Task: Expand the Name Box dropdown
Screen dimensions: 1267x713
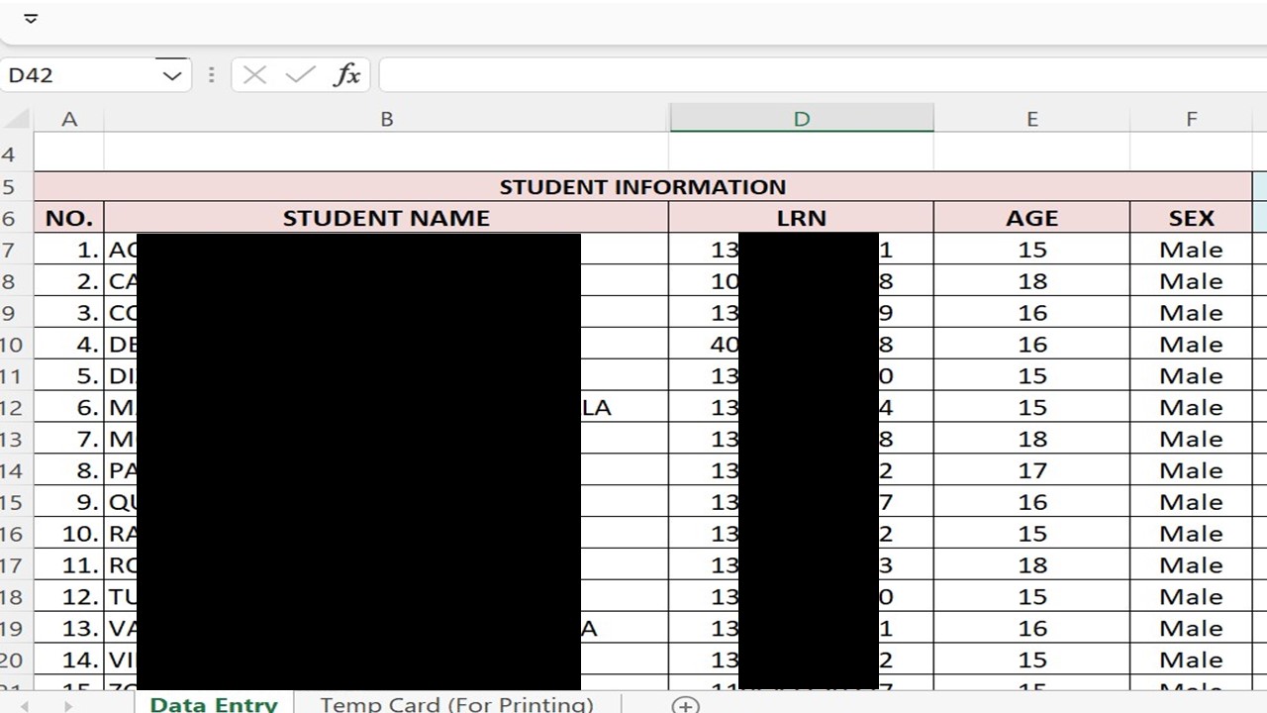Action: point(172,75)
